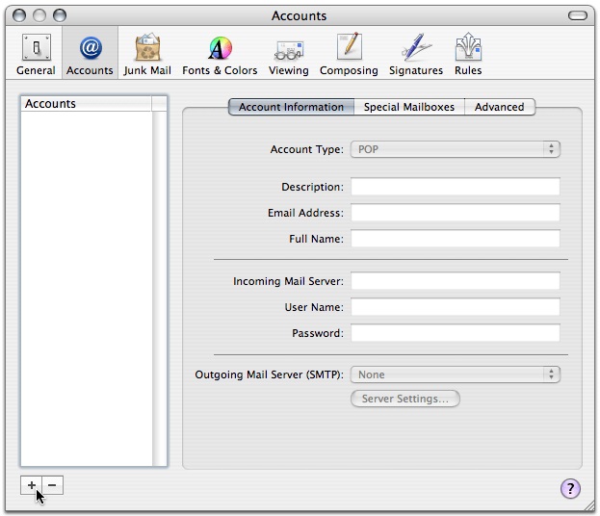
Task: Focus the Password field
Action: pos(456,333)
